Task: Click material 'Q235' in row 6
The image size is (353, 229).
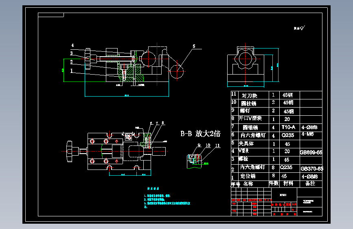Action: click(x=288, y=135)
